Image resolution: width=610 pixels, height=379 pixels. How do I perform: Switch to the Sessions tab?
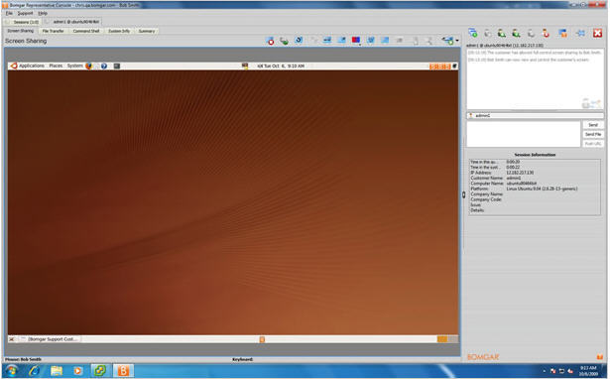[23, 22]
